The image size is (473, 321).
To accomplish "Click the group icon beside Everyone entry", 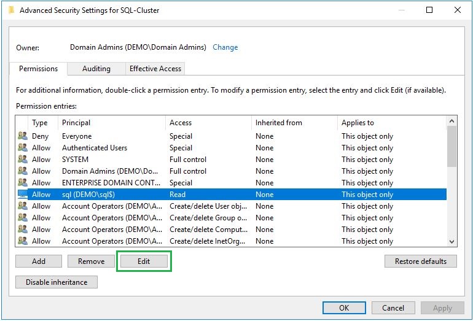I will (23, 136).
